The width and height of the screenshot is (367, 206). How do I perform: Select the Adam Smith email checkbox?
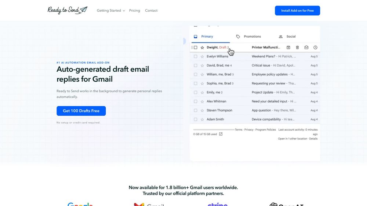click(196, 119)
